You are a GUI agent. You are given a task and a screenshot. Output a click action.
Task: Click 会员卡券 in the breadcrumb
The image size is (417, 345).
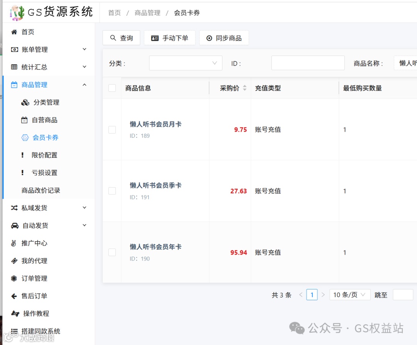coord(187,13)
